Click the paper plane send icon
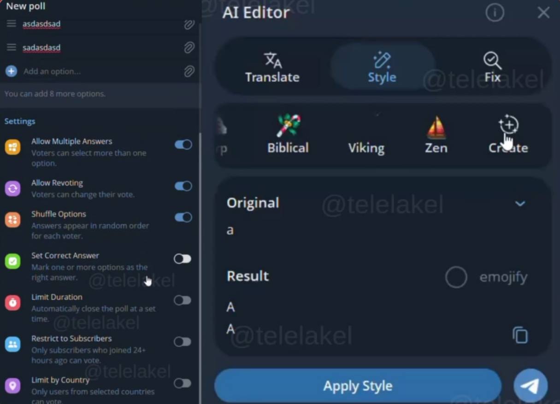 pyautogui.click(x=531, y=386)
